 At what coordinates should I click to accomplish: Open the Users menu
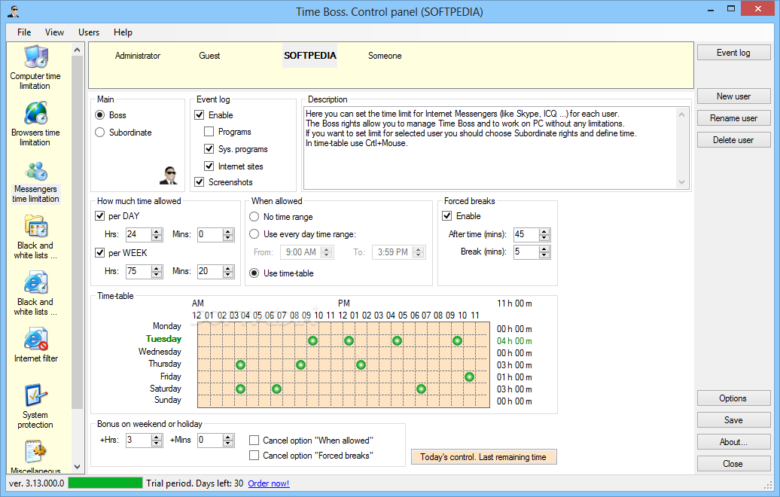(x=89, y=32)
